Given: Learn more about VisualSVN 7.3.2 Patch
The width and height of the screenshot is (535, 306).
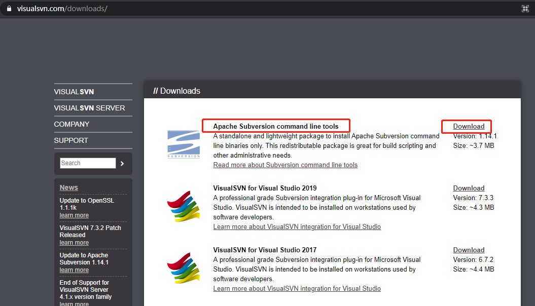Looking at the screenshot, I should tap(74, 243).
